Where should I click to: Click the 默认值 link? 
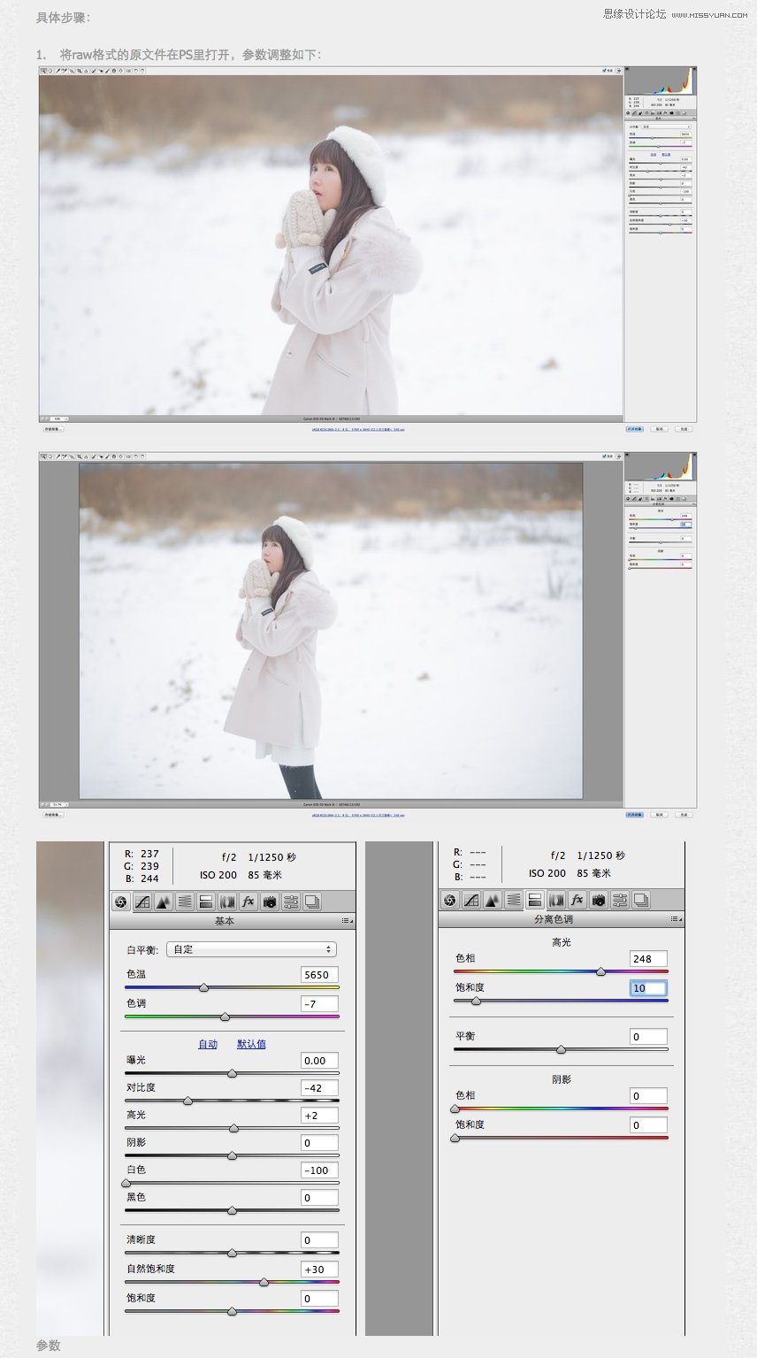click(x=251, y=1044)
